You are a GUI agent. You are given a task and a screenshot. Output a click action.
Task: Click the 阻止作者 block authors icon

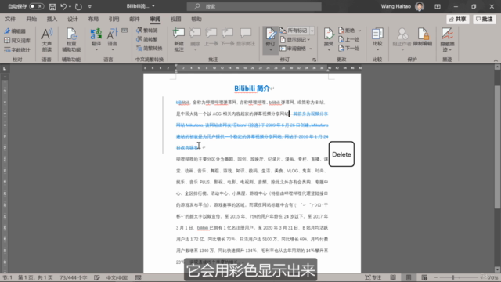402,34
